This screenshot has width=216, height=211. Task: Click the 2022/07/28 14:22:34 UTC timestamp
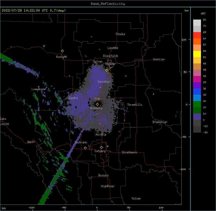tap(25, 11)
